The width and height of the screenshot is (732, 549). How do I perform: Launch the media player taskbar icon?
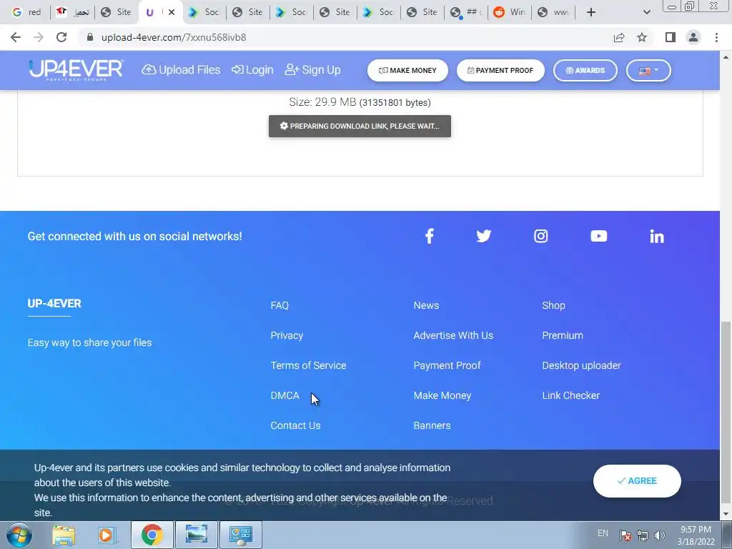pyautogui.click(x=107, y=535)
